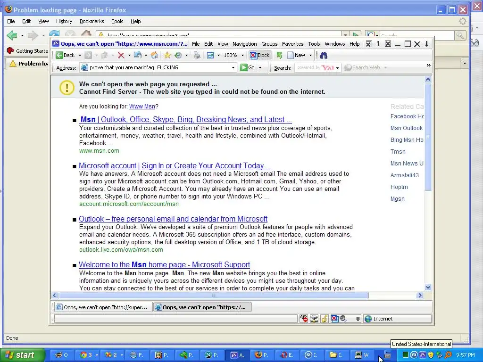This screenshot has width=483, height=362.
Task: Open the 'Outlook – free personal email' result
Action: click(173, 219)
